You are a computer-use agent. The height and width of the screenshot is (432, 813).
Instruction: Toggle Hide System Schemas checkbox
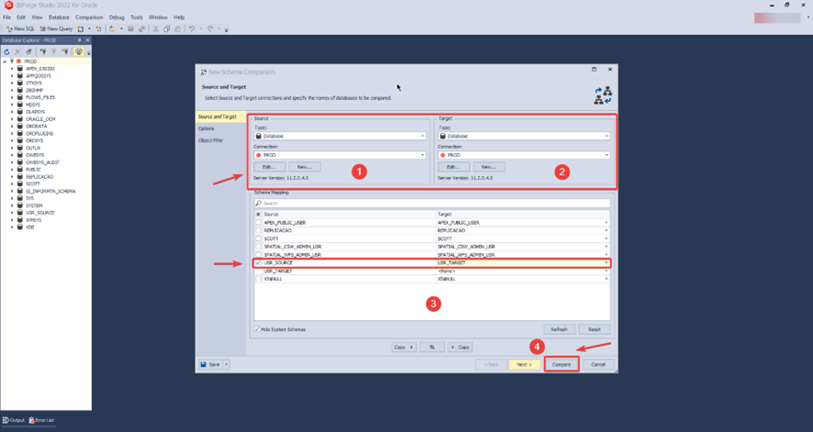[x=257, y=329]
